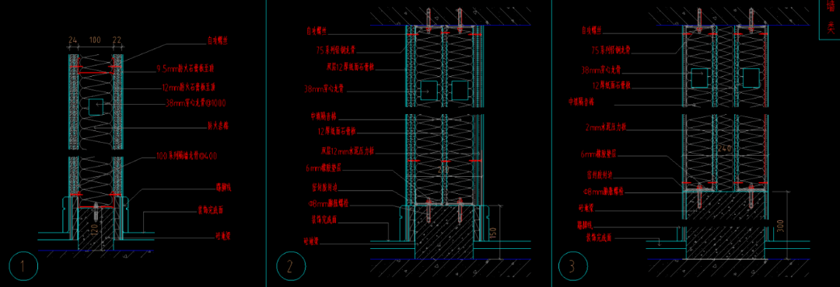Pick the "24" dimension text in detail 1
The height and width of the screenshot is (287, 840).
[x=73, y=40]
